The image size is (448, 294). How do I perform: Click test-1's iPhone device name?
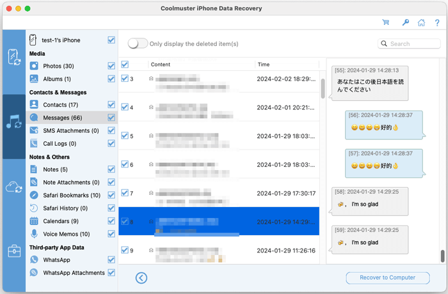(61, 40)
